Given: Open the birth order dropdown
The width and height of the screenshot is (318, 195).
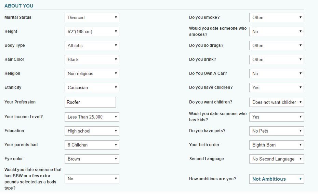Looking at the screenshot, I should point(276,145).
